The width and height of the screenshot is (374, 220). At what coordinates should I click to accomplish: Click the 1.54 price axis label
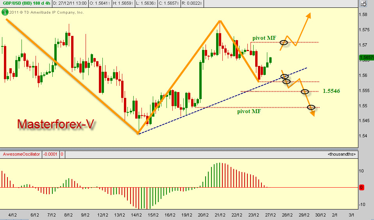pos(363,136)
